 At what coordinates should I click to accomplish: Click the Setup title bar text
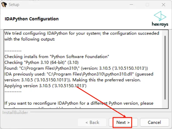click(14, 5)
